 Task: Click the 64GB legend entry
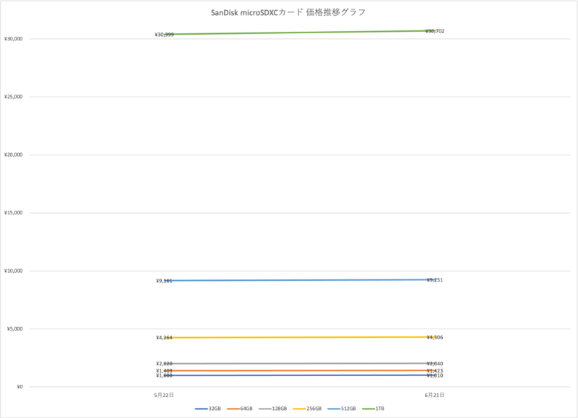pyautogui.click(x=240, y=409)
